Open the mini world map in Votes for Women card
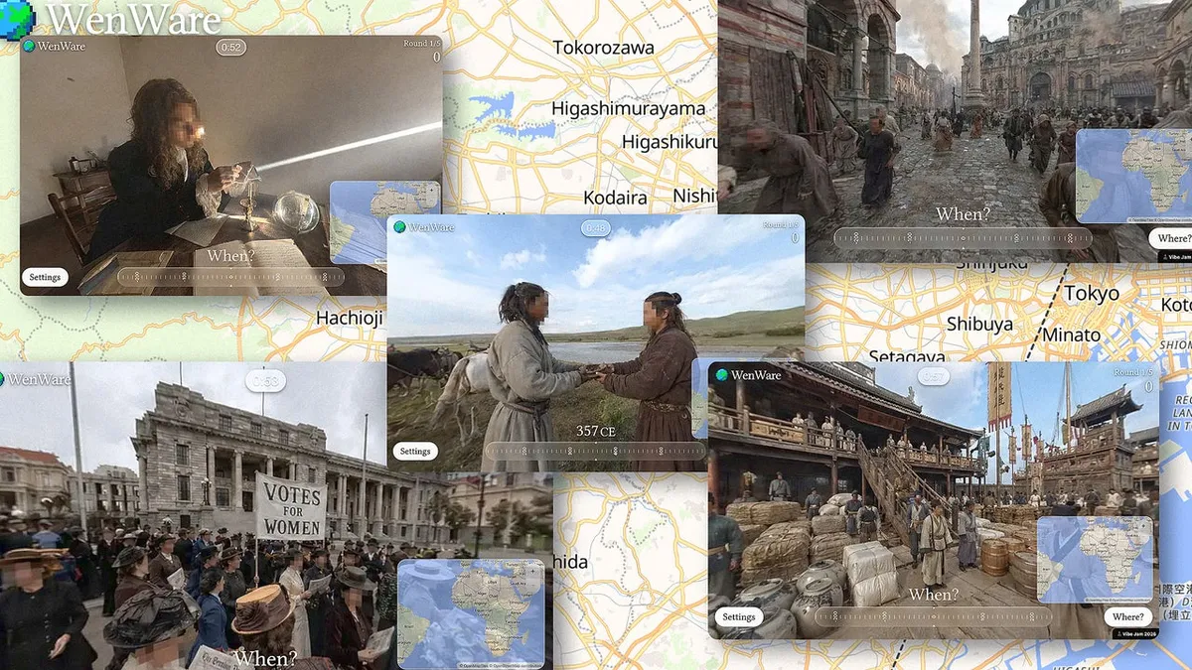 [471, 613]
